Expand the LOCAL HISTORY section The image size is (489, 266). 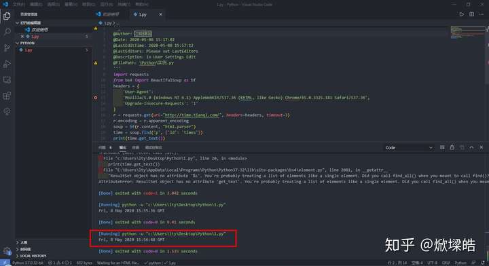(x=31, y=256)
